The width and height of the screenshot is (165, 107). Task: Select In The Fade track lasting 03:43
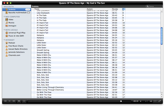96,15
